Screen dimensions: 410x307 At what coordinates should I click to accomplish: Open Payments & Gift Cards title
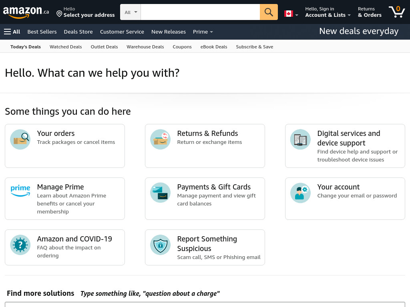214,187
